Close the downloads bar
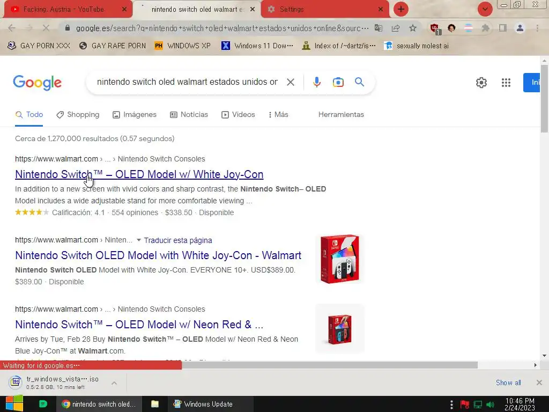This screenshot has height=412, width=549. coord(539,382)
